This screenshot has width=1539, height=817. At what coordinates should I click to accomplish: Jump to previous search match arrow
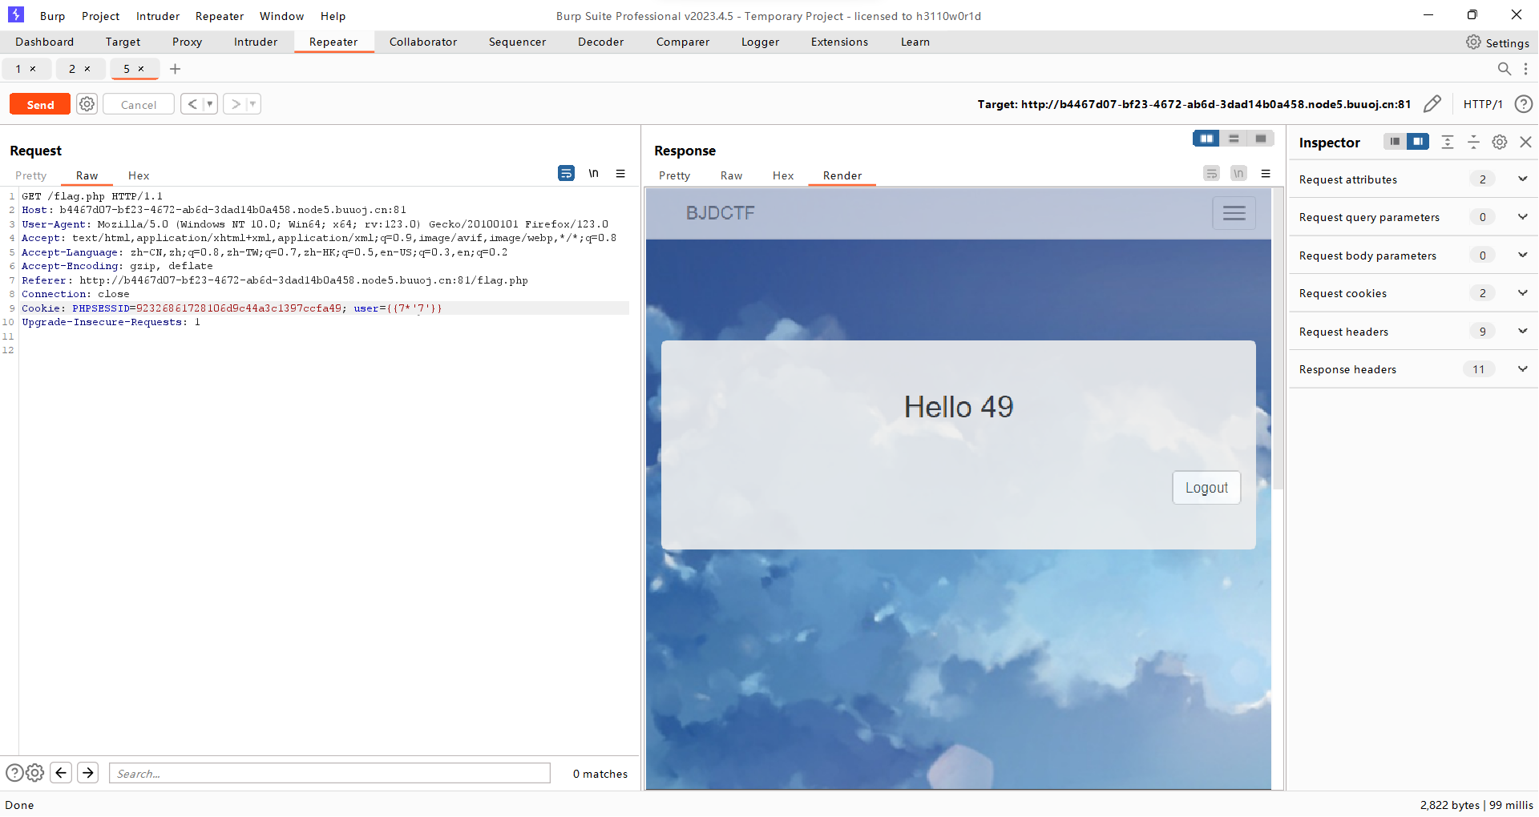pyautogui.click(x=61, y=773)
